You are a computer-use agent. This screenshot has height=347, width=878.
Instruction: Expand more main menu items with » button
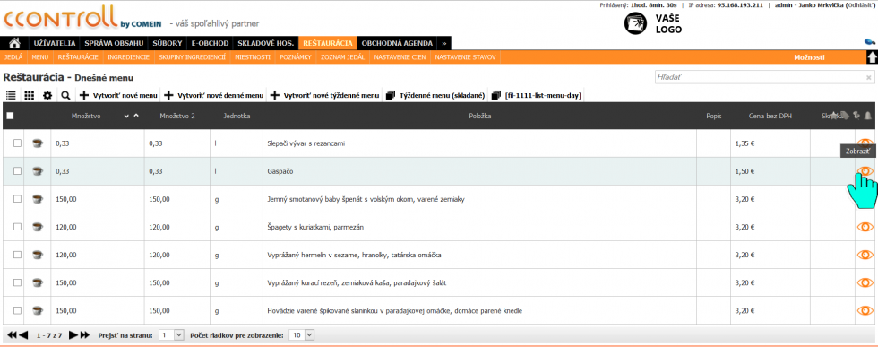(x=444, y=43)
